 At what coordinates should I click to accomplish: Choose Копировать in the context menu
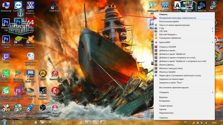(184, 101)
